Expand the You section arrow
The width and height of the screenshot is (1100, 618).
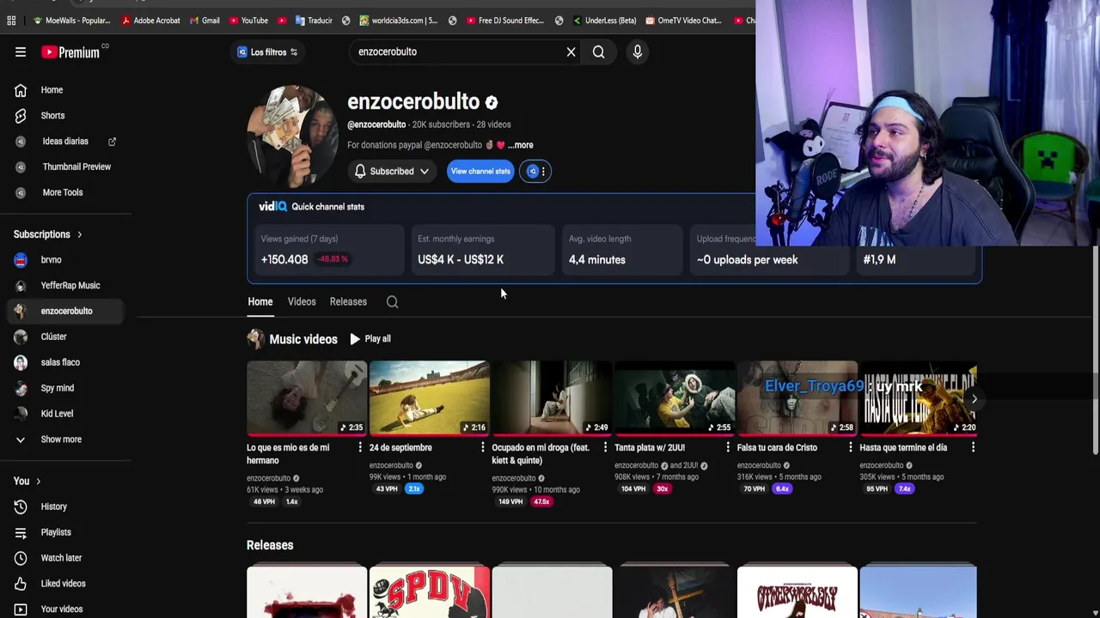(x=38, y=482)
